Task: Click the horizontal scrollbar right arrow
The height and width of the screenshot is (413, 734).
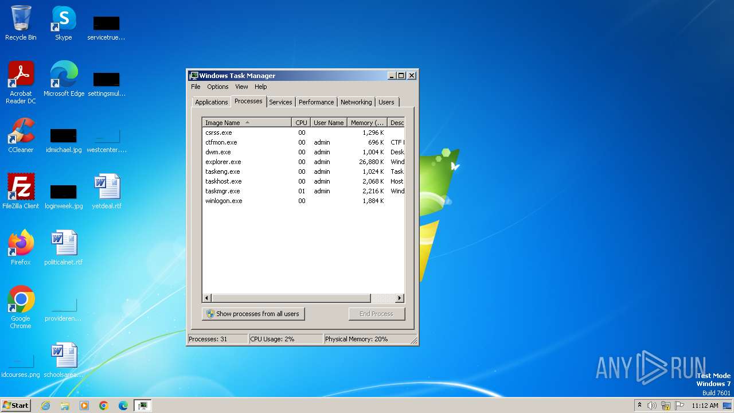Action: pos(400,298)
